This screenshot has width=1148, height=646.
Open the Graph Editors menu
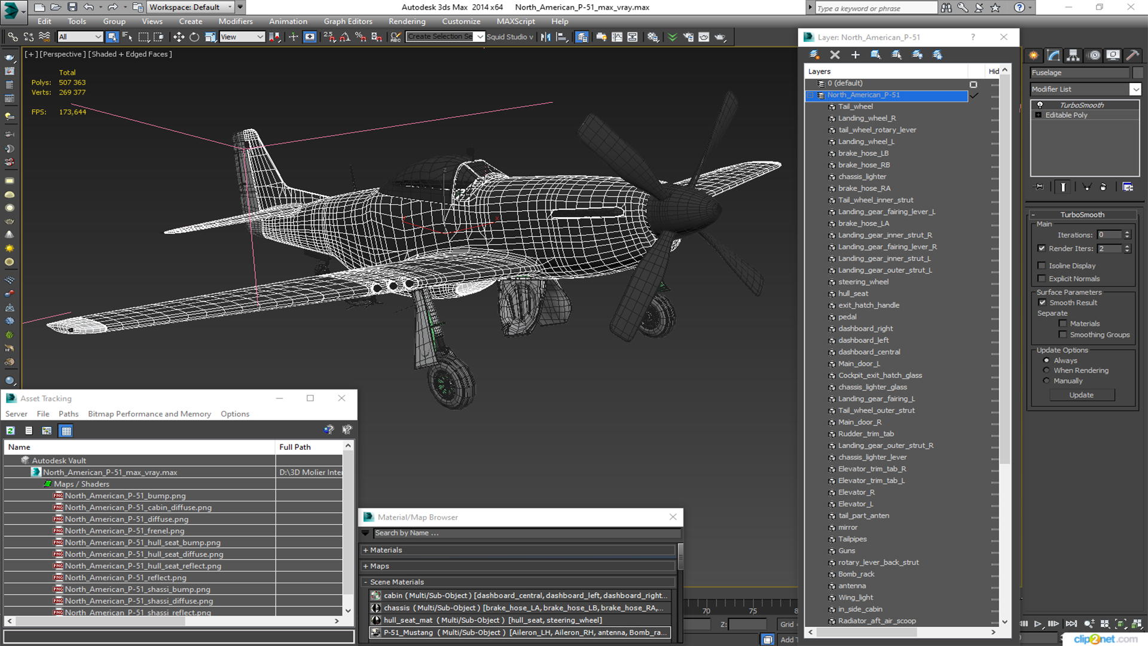tap(348, 22)
